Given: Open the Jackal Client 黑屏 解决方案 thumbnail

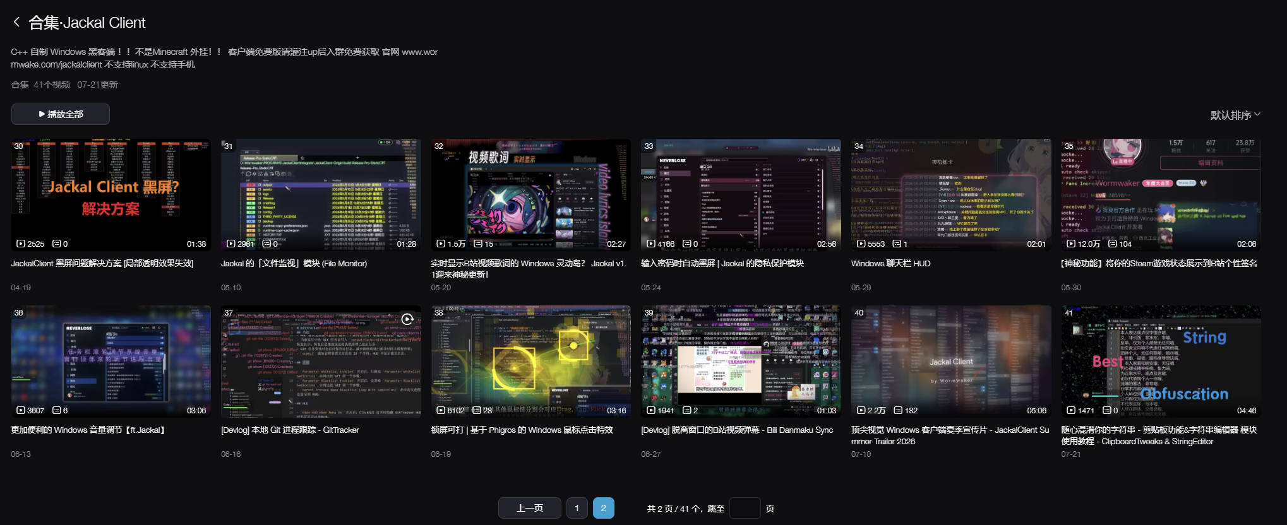Looking at the screenshot, I should [111, 195].
